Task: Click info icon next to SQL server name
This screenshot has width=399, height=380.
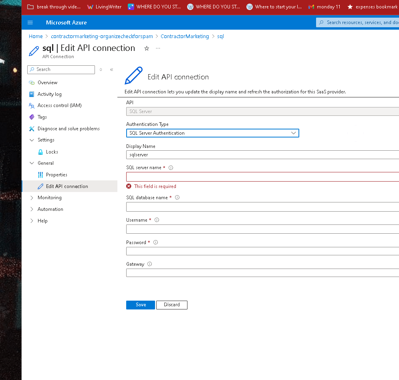Action: point(171,168)
